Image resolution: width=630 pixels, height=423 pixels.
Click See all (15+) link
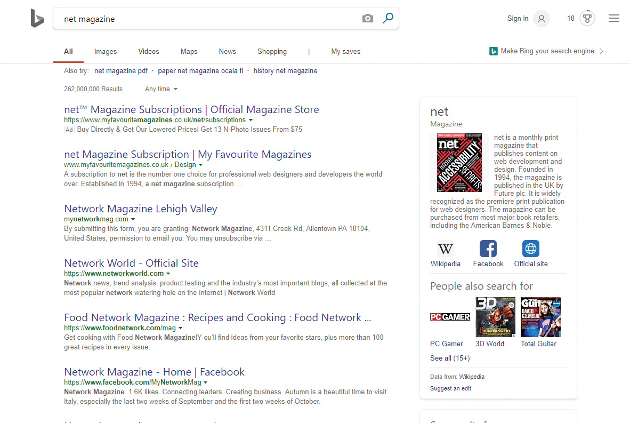pos(450,358)
